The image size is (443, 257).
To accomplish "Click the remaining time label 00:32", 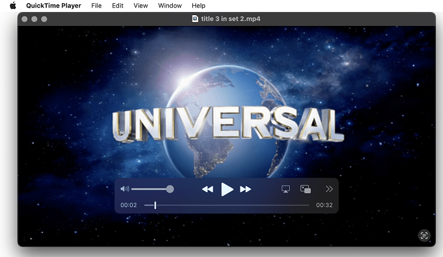I will 324,205.
